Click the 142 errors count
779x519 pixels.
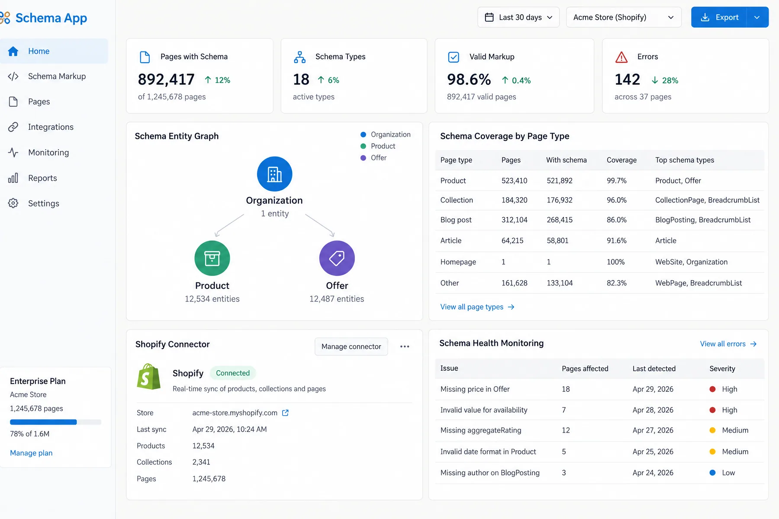(627, 80)
